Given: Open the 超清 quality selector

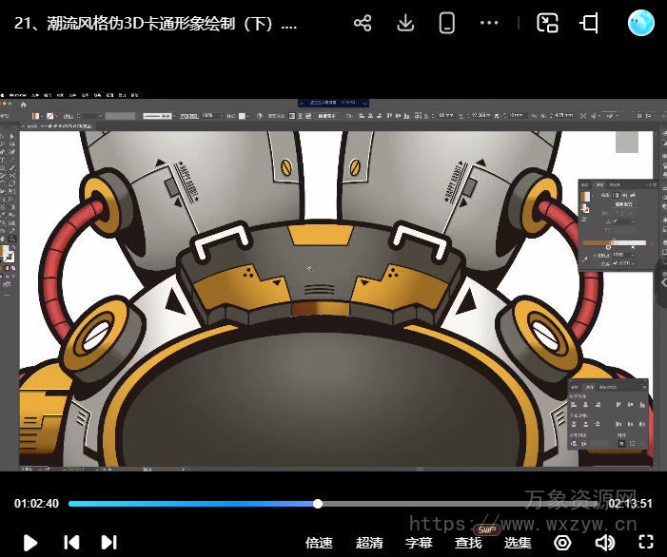Looking at the screenshot, I should [369, 543].
